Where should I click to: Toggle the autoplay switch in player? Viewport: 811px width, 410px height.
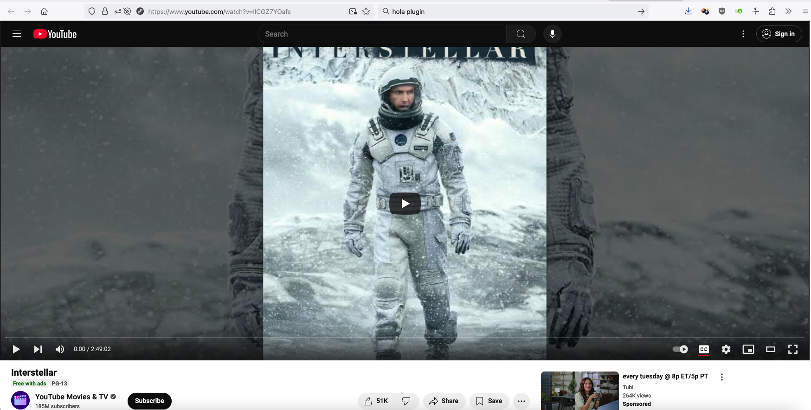(x=680, y=349)
